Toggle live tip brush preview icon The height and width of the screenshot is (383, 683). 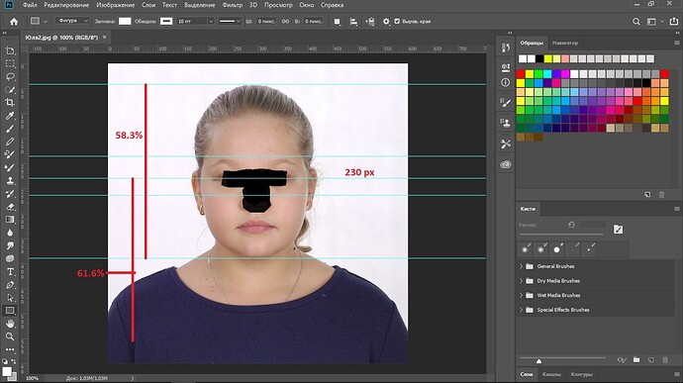[622, 360]
